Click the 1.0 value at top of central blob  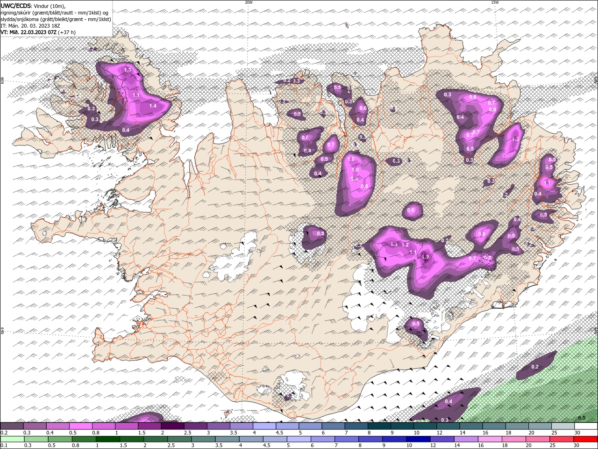[351, 159]
